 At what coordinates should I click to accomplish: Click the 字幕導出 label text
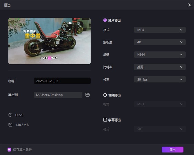pyautogui.click(x=115, y=120)
